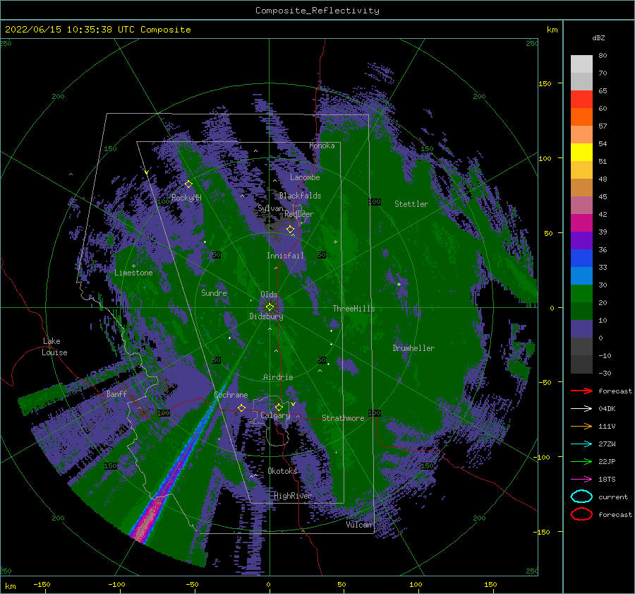Screen dimensions: 635x594
Task: Click the dBZ legend heading
Action: pos(598,37)
